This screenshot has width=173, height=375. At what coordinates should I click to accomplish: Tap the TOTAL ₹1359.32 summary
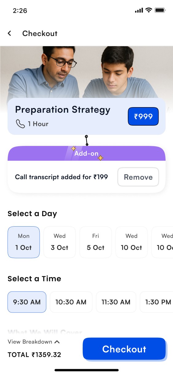click(x=34, y=355)
